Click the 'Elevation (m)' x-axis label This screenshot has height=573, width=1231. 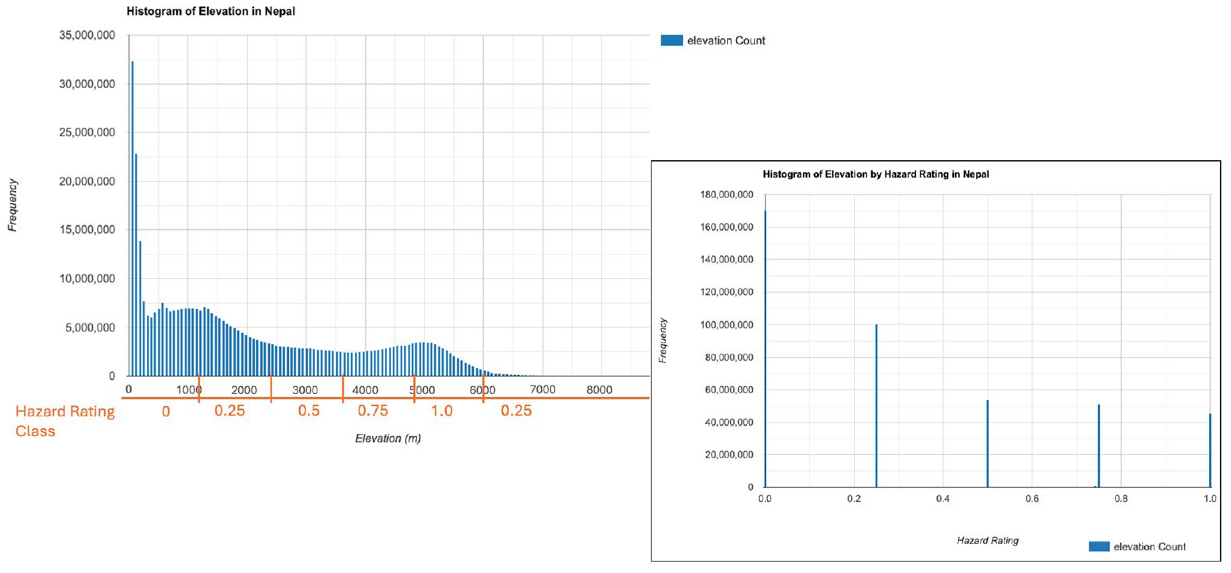388,438
